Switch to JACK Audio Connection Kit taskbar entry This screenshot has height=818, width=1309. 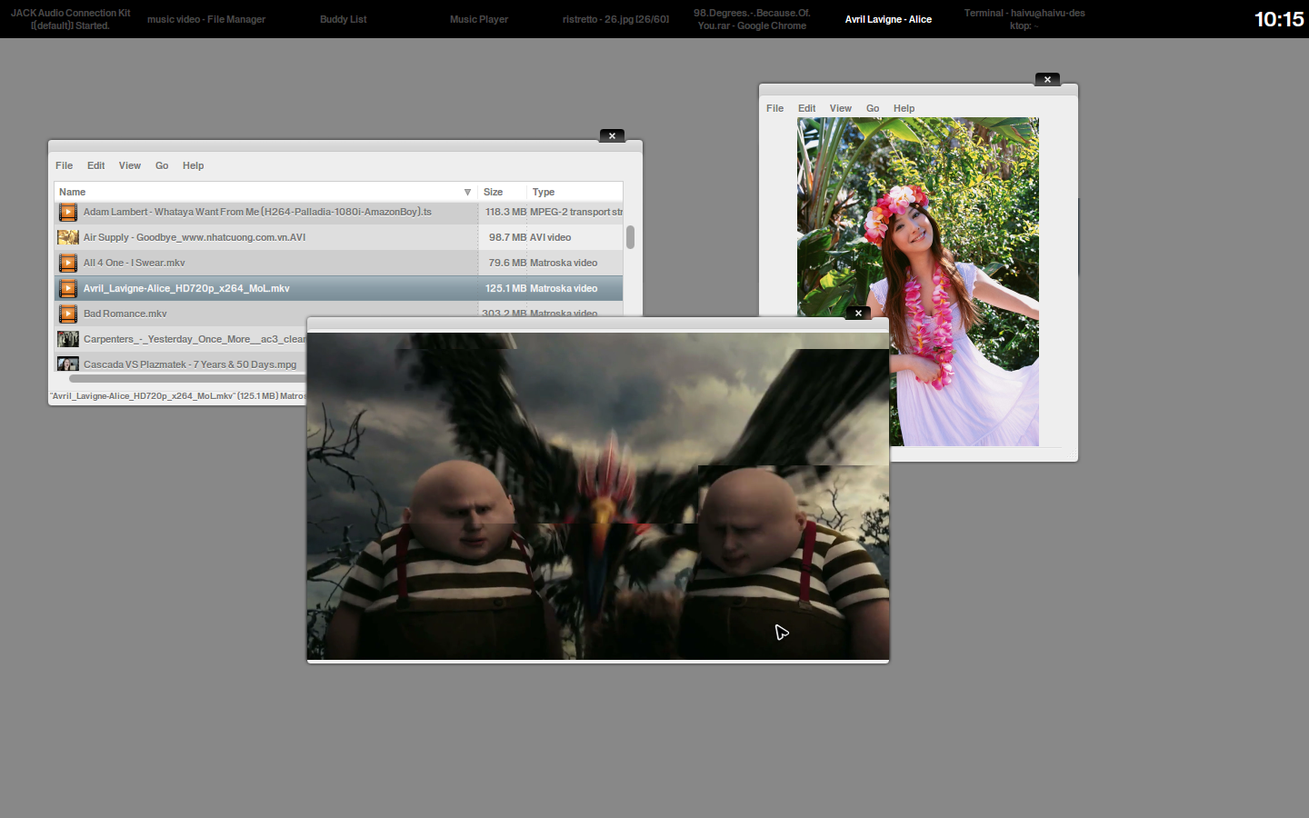point(70,19)
